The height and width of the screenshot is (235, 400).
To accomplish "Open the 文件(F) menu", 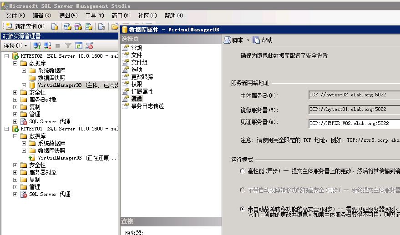I will [x=15, y=15].
